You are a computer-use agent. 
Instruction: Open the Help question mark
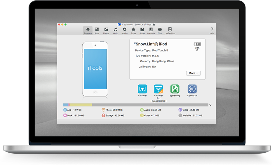coord(212,31)
